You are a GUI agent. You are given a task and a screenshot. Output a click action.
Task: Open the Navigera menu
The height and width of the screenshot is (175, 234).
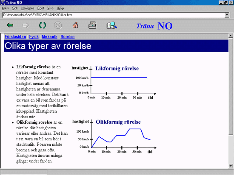coord(28,8)
